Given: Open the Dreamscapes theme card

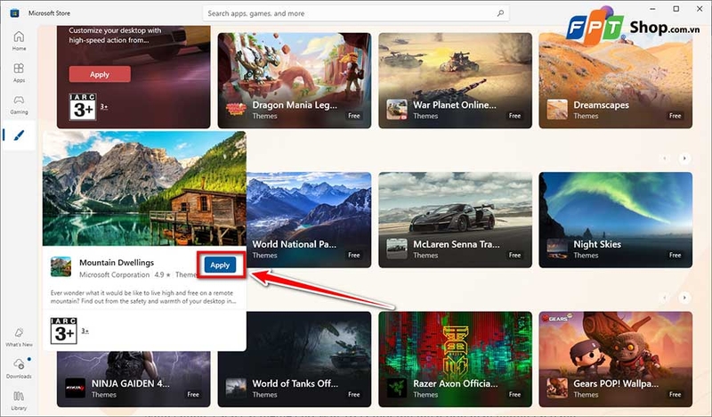Looking at the screenshot, I should click(616, 80).
